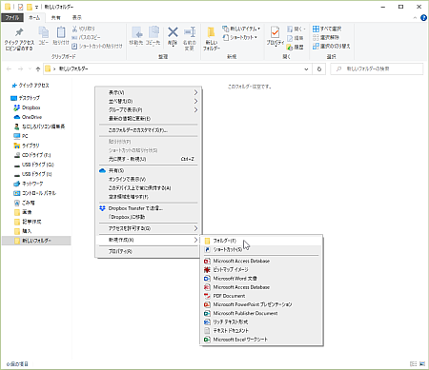
Task: Click the New folder ribbon icon
Action: tap(211, 32)
